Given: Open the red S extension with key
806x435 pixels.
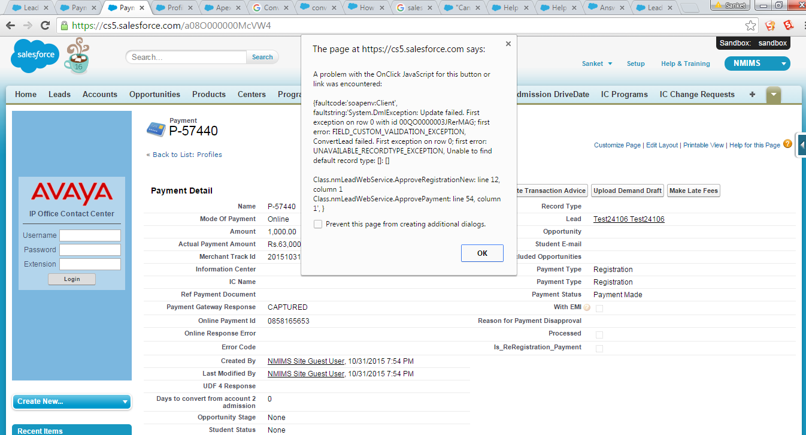Looking at the screenshot, I should [x=770, y=26].
